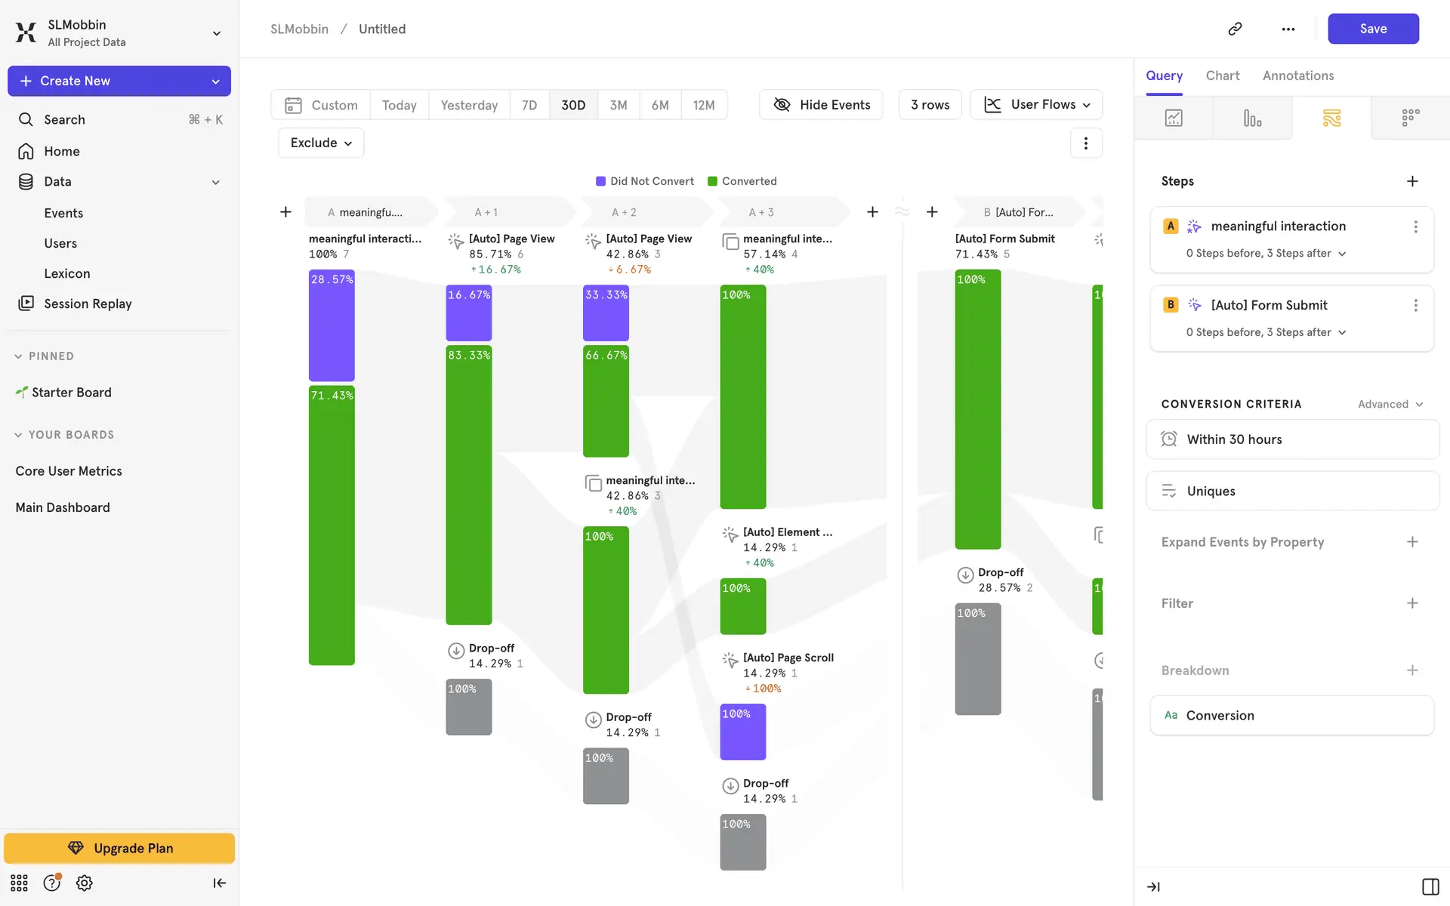Select the Insights line chart report icon
This screenshot has width=1450, height=906.
[1174, 118]
